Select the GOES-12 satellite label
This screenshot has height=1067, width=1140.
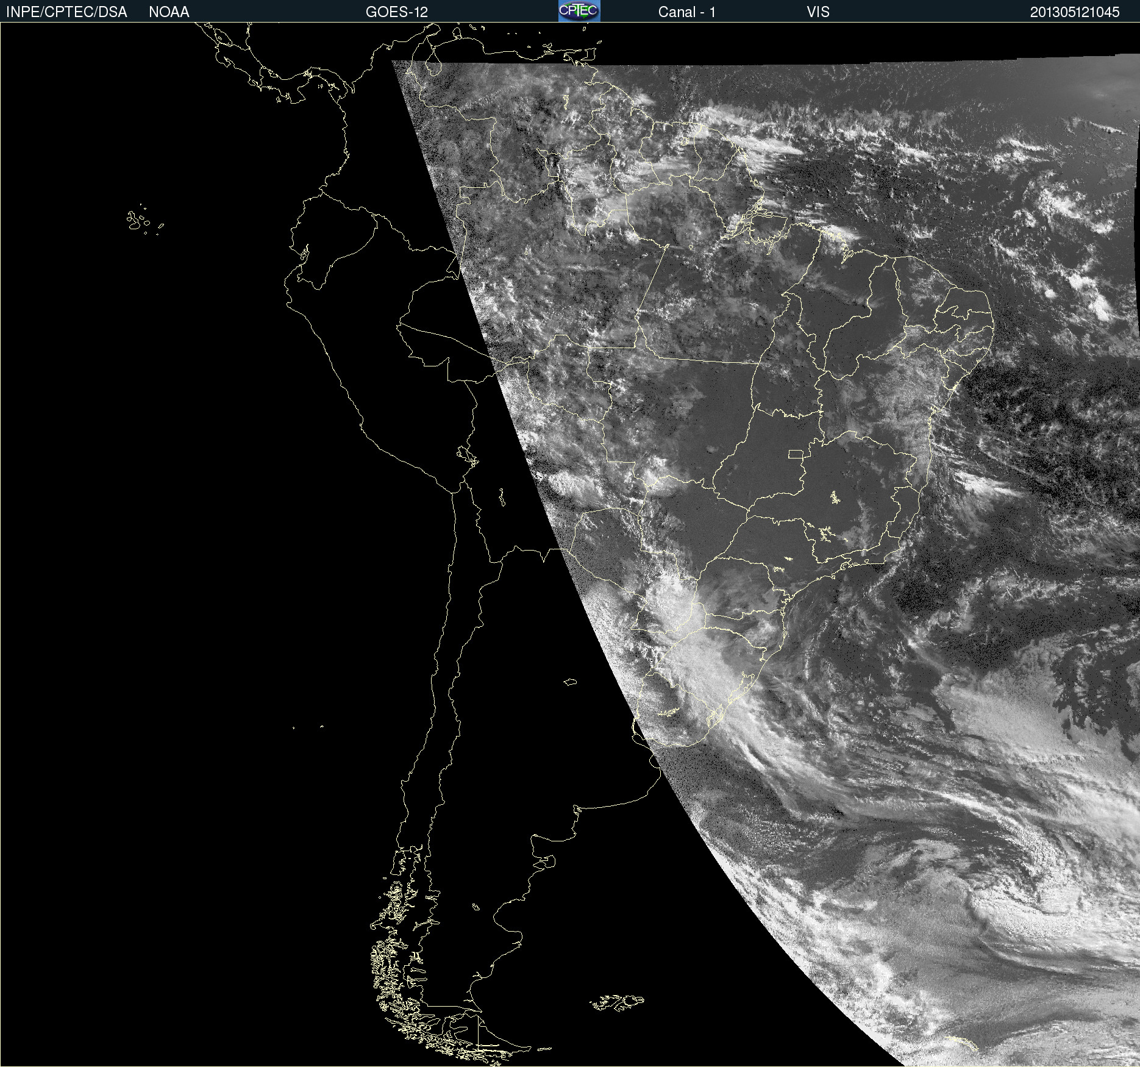click(x=397, y=12)
